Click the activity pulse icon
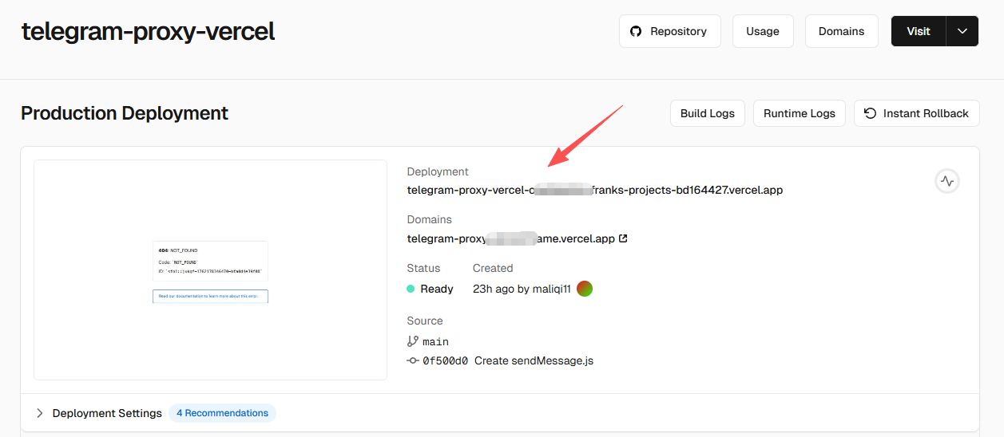1004x437 pixels. click(x=947, y=181)
